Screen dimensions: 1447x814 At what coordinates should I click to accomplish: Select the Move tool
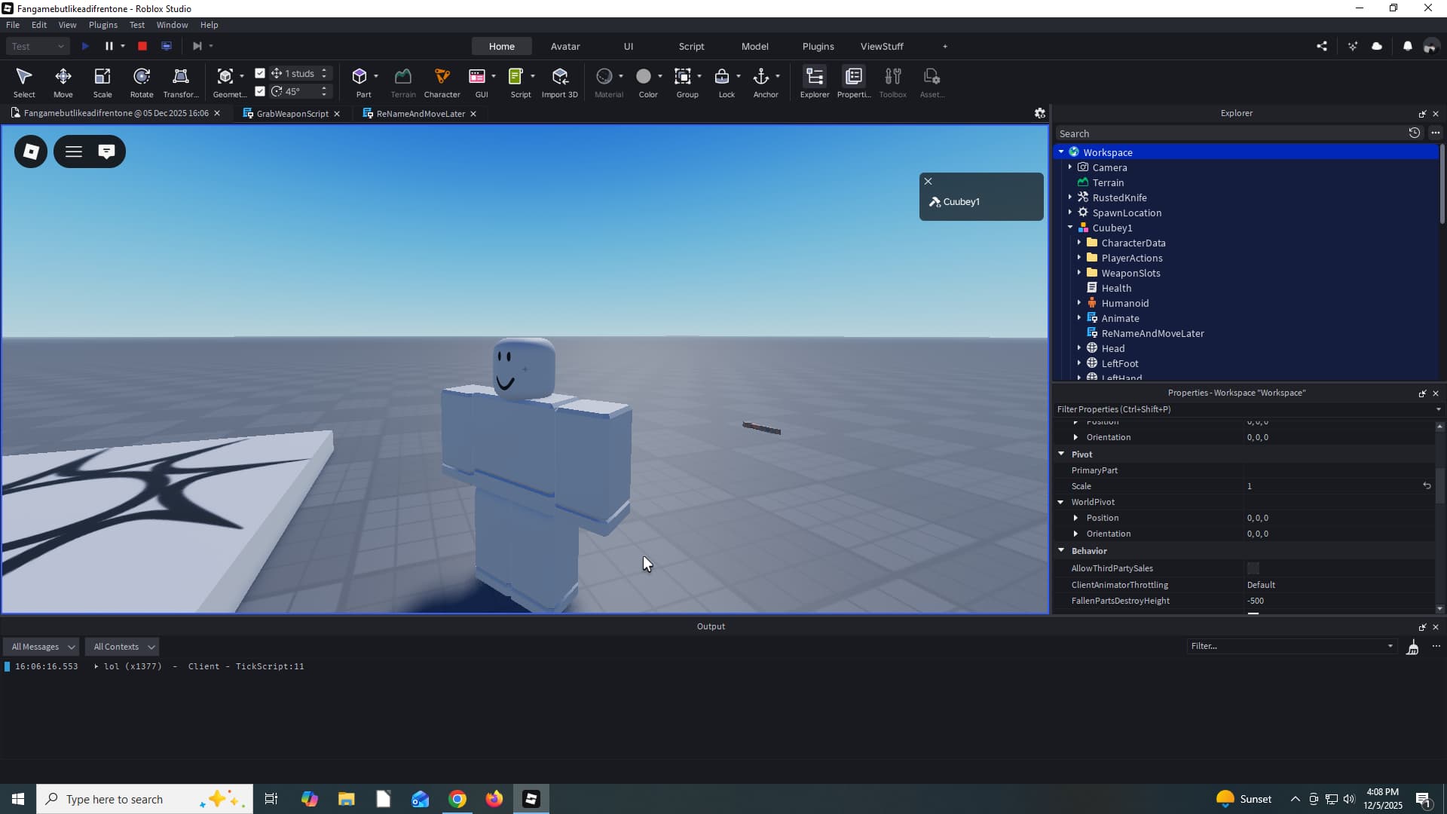pos(63,81)
